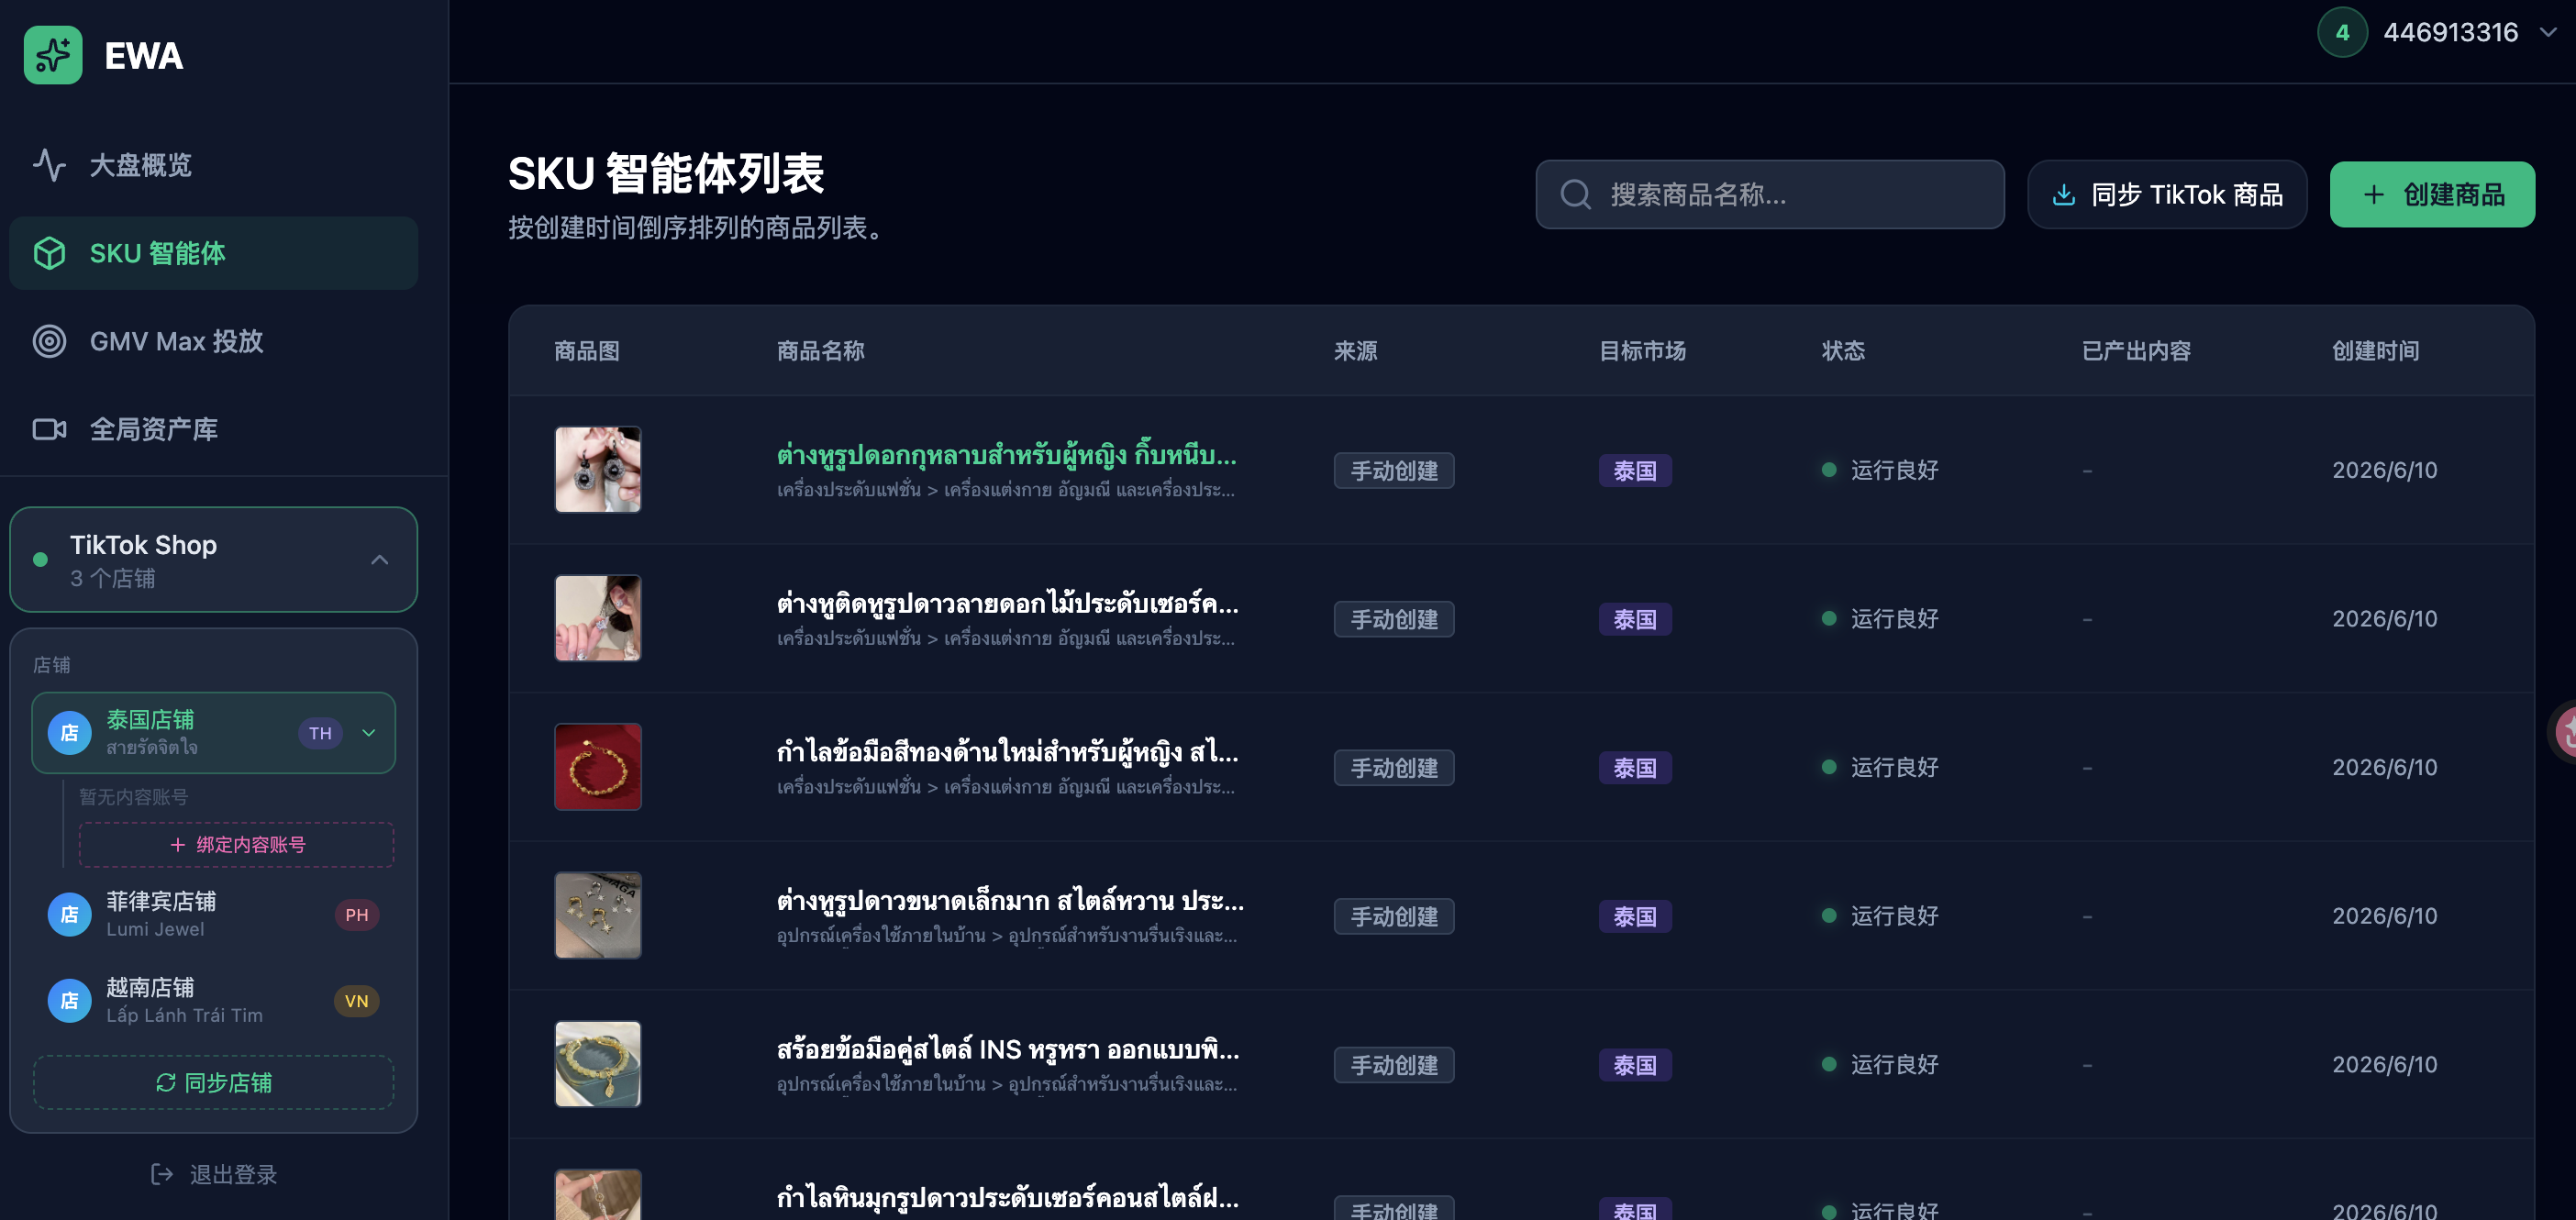Click the 状态 column header

coord(1843,350)
